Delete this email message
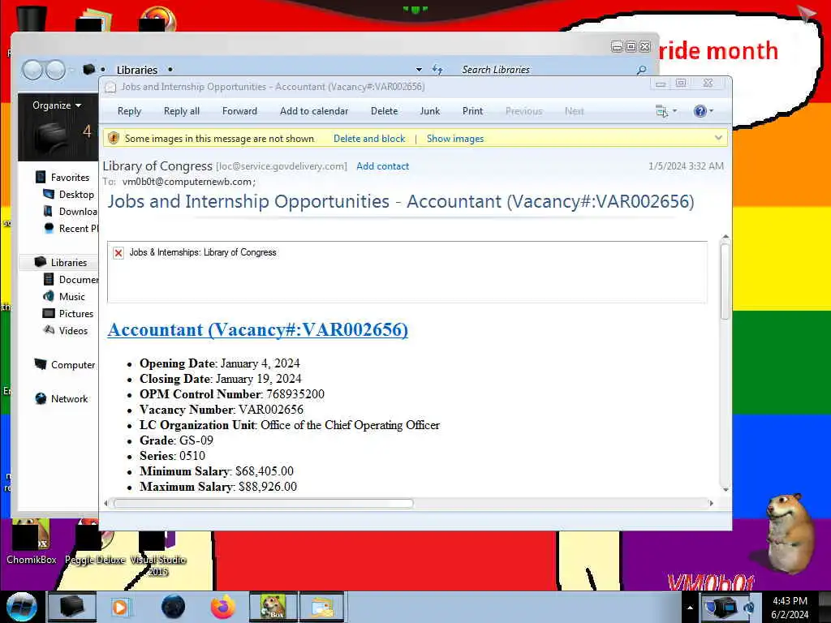This screenshot has width=831, height=623. (384, 111)
